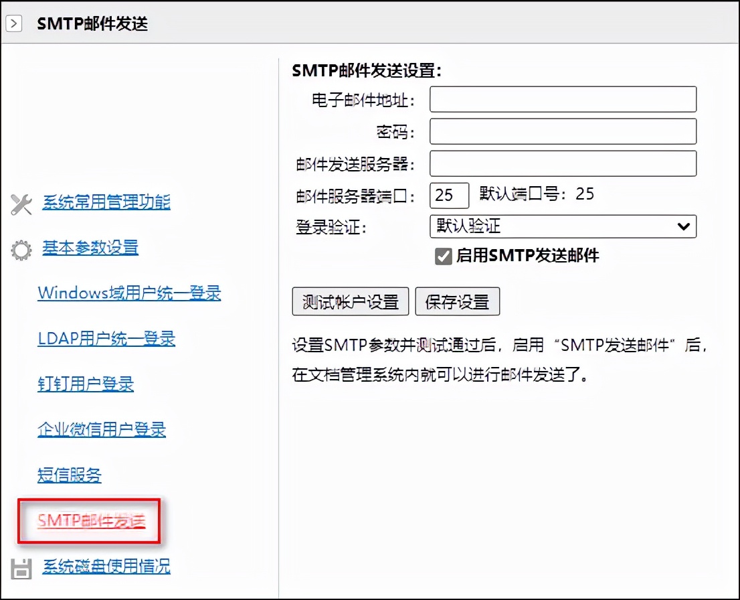This screenshot has height=600, width=740.
Task: Open 系统常用管理功能 settings page
Action: pyautogui.click(x=106, y=204)
